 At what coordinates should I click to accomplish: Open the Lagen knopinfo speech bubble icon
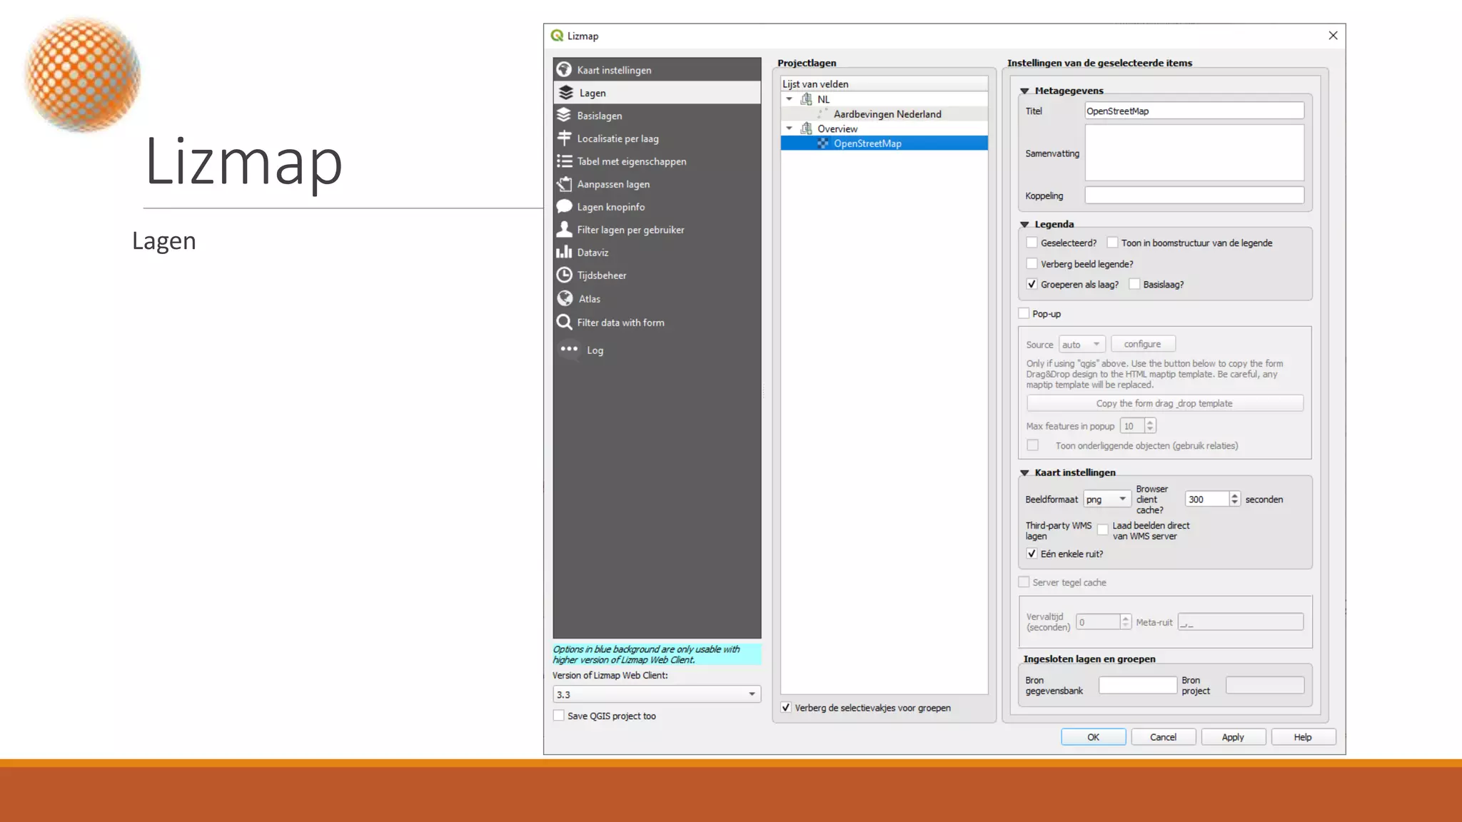pos(564,206)
